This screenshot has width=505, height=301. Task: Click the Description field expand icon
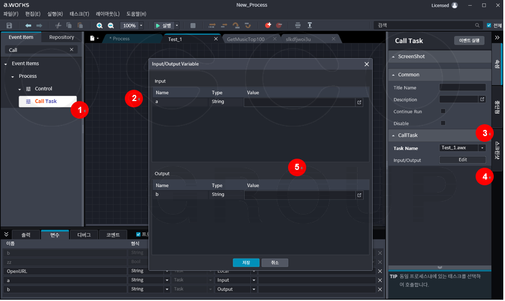pos(482,99)
